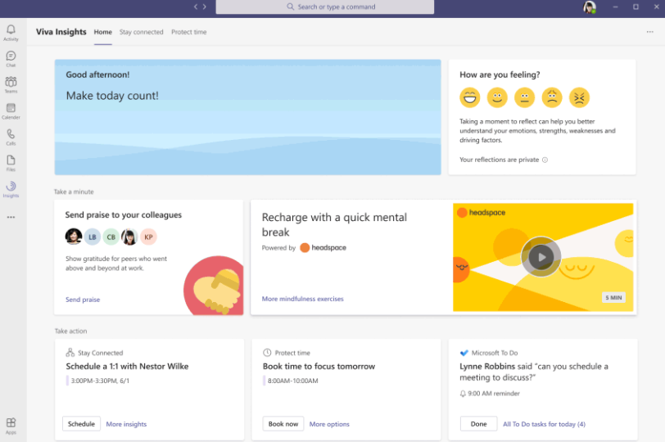Open more apps ellipsis in sidebar
Viewport: 665px width, 442px height.
tap(11, 217)
